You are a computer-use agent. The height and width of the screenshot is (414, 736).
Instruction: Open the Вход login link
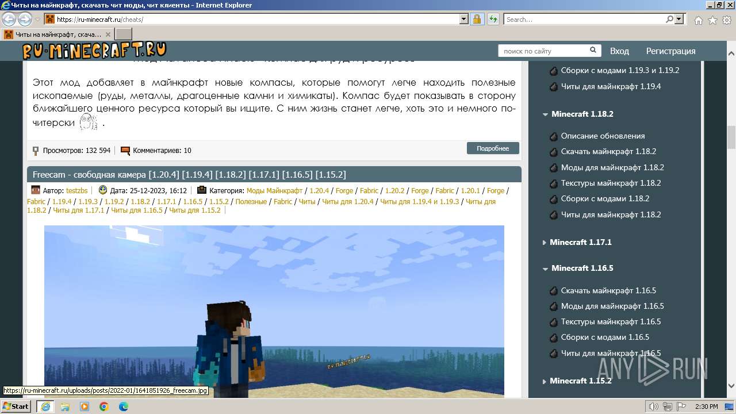(619, 51)
